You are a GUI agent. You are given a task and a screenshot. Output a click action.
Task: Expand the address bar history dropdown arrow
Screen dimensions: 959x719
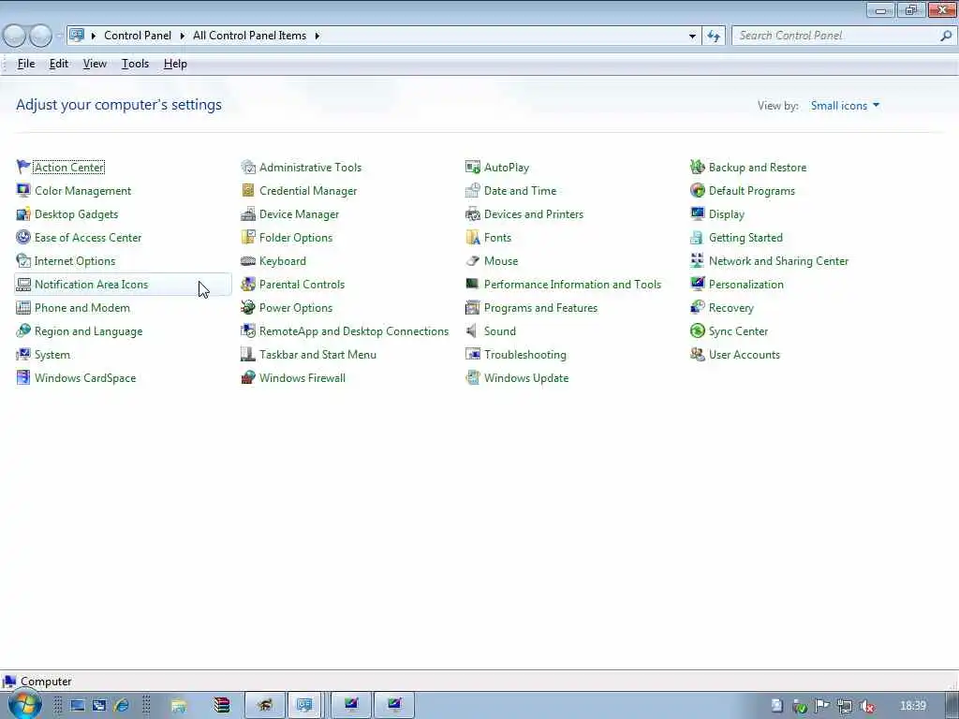coord(692,37)
